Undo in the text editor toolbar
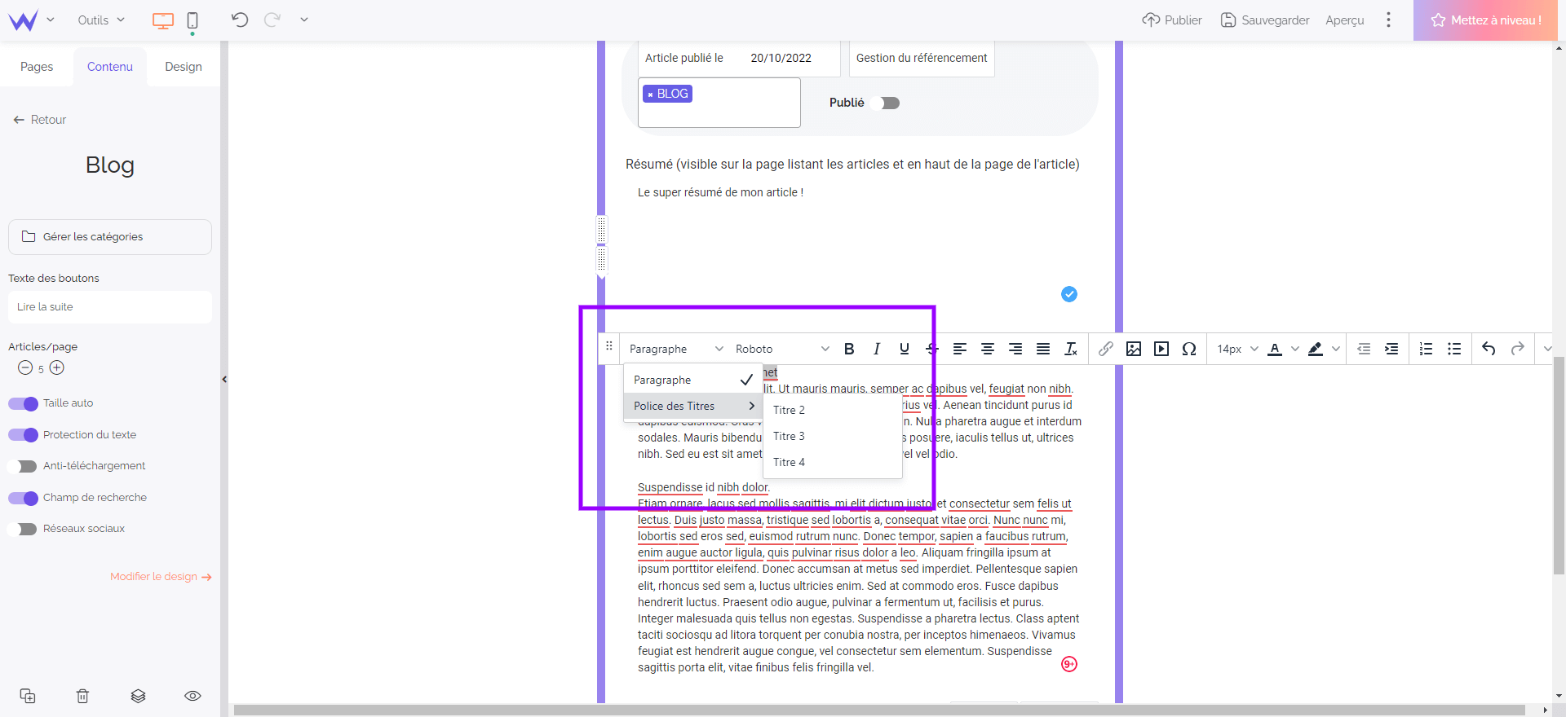This screenshot has height=717, width=1566. pyautogui.click(x=1489, y=349)
